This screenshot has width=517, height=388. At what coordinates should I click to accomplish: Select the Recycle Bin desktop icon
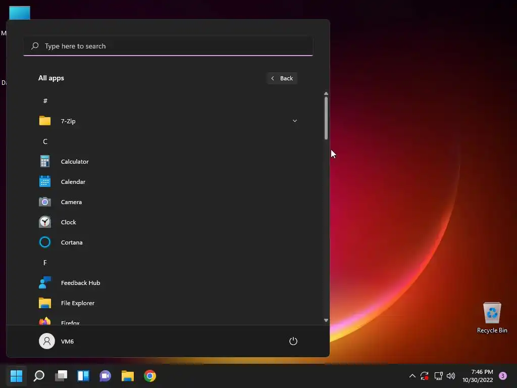(492, 317)
